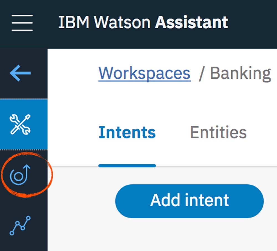This screenshot has height=251, width=277.
Task: Open the hamburger navigation menu
Action: pyautogui.click(x=22, y=23)
